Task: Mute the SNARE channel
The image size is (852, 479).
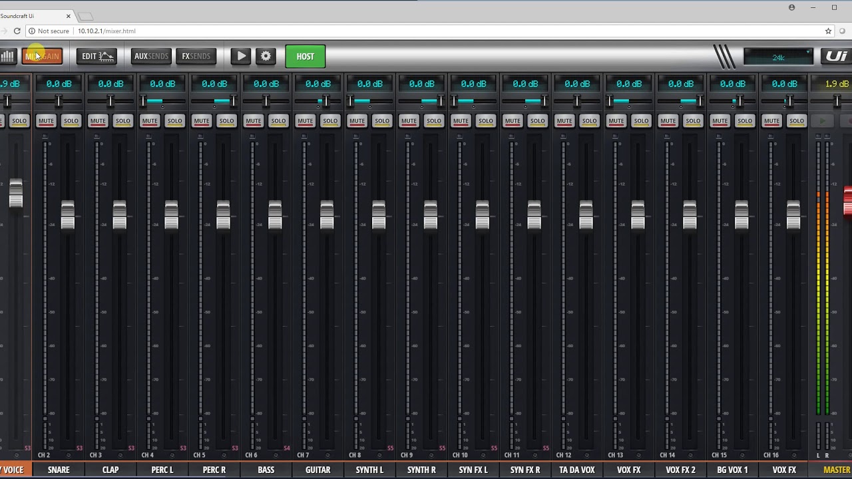Action: [46, 121]
